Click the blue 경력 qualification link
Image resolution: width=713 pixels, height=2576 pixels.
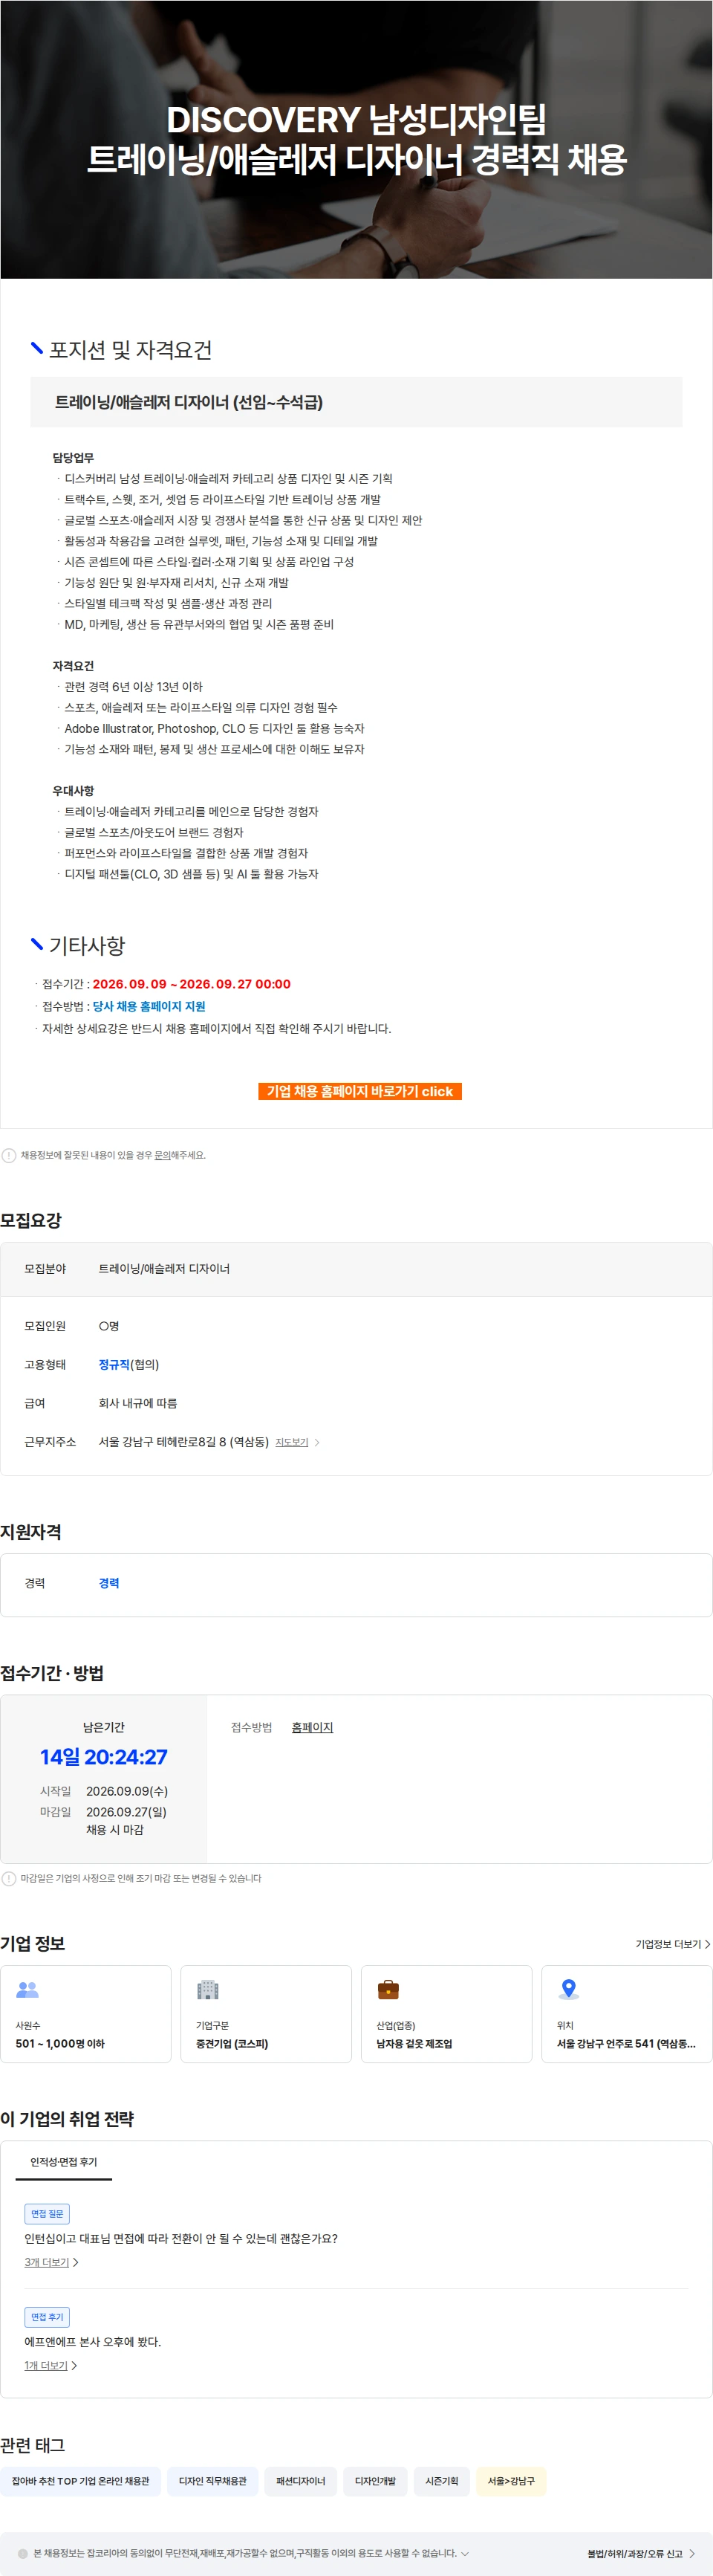(109, 1583)
